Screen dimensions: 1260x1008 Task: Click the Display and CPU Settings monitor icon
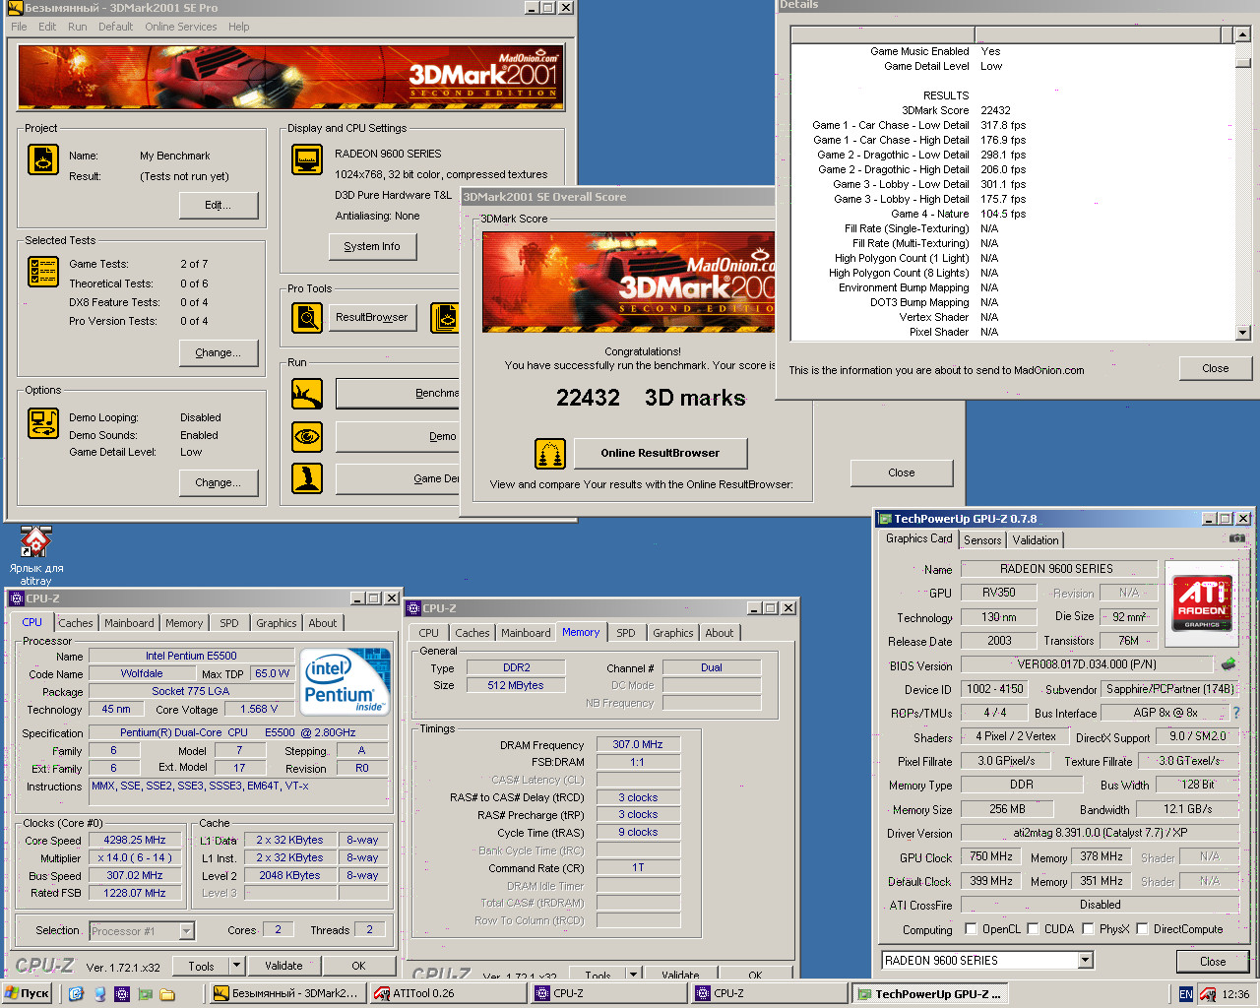[307, 159]
